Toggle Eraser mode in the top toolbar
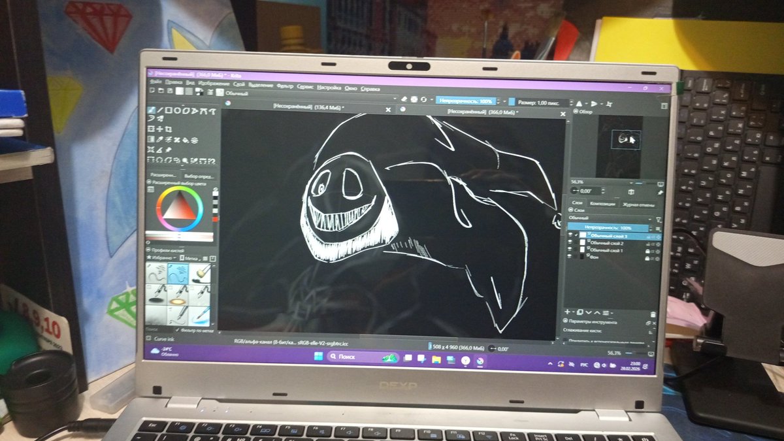The height and width of the screenshot is (441, 784). 404,100
